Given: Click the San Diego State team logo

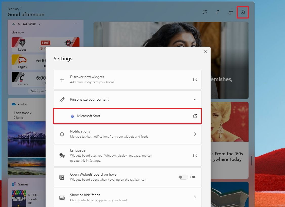Looking at the screenshot, I should click(69, 43).
